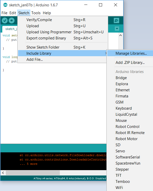Click the Arduino logo in title bar
The image size is (153, 191).
pos(5,5)
